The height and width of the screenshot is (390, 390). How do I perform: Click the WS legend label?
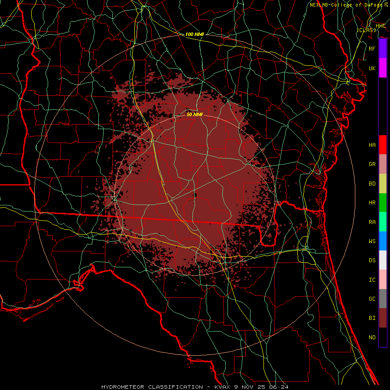click(372, 241)
